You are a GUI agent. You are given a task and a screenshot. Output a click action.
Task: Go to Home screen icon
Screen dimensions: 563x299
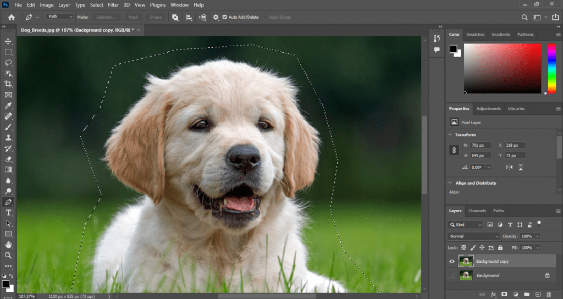coord(12,17)
